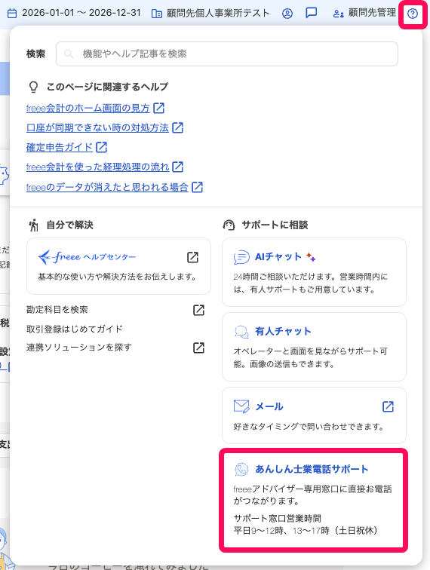This screenshot has width=430, height=570.
Task: Click external-link icon beside 勘定科目を検索
Action: [198, 310]
